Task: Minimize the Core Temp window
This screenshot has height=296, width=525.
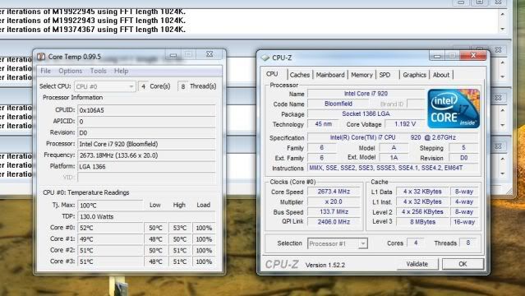Action: click(x=173, y=54)
